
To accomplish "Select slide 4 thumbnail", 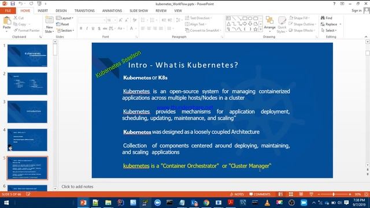I will click(27, 140).
